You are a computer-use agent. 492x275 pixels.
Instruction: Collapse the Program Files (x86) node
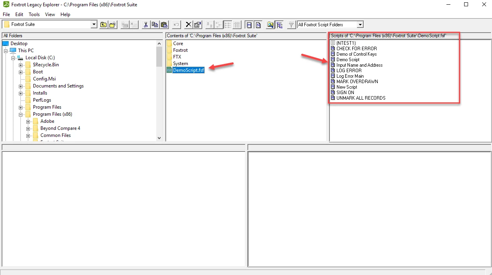click(20, 114)
